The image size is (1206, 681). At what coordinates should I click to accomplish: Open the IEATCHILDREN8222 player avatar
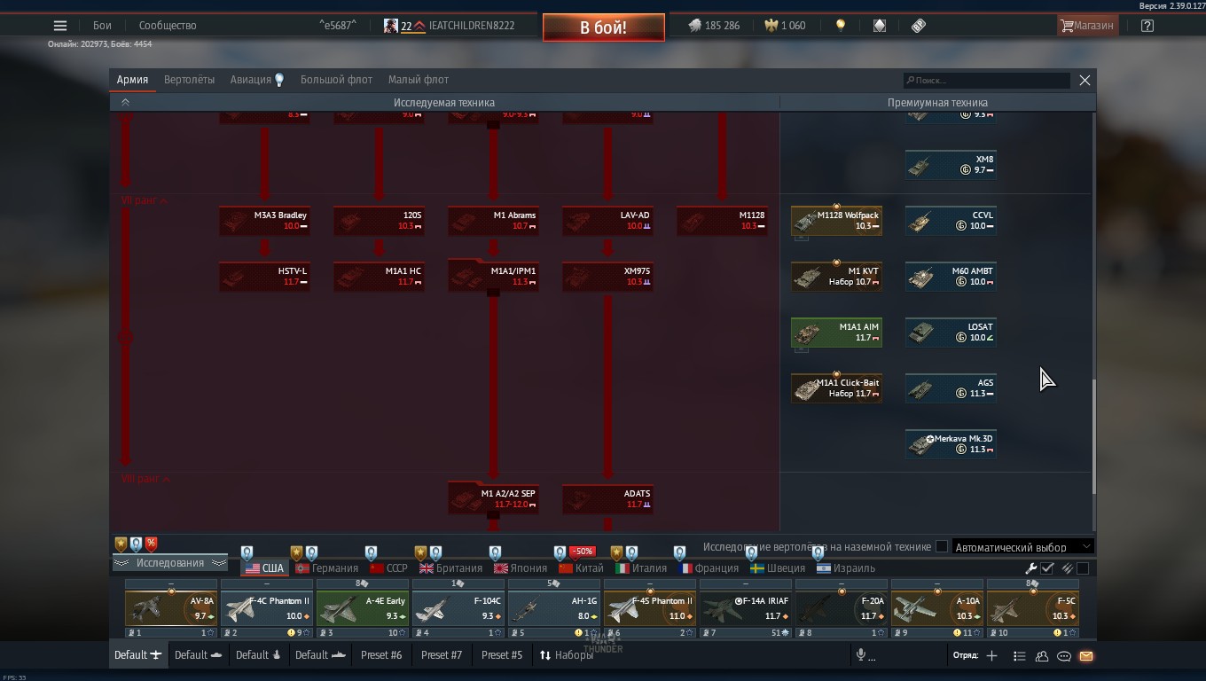pos(390,26)
